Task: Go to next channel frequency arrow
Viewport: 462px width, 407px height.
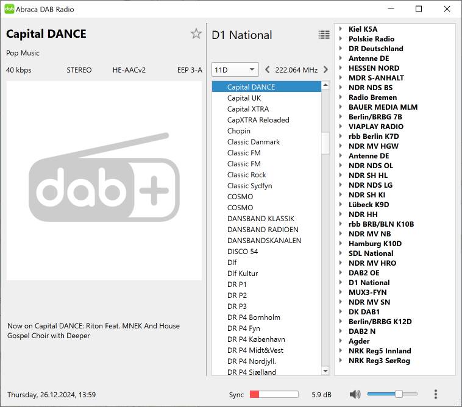Action: [x=325, y=70]
